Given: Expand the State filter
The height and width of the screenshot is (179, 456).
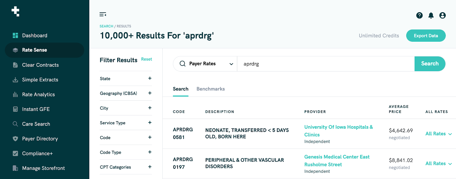Looking at the screenshot, I should point(150,79).
